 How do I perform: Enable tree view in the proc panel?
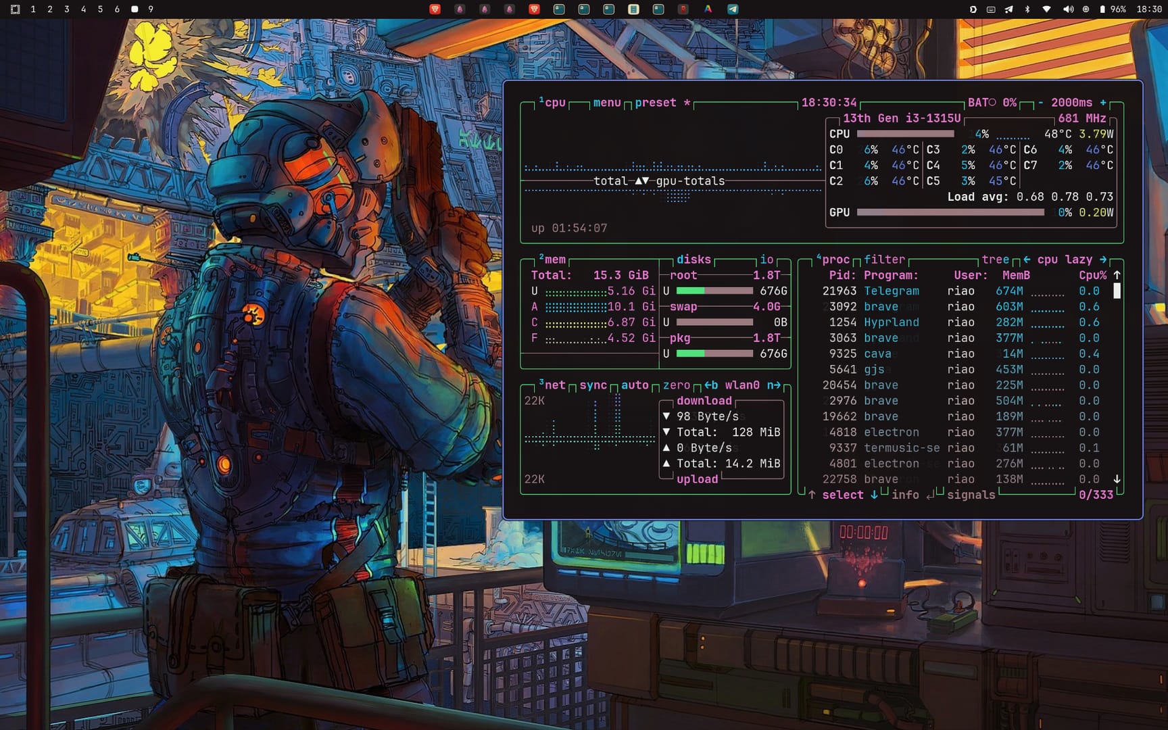pyautogui.click(x=996, y=260)
